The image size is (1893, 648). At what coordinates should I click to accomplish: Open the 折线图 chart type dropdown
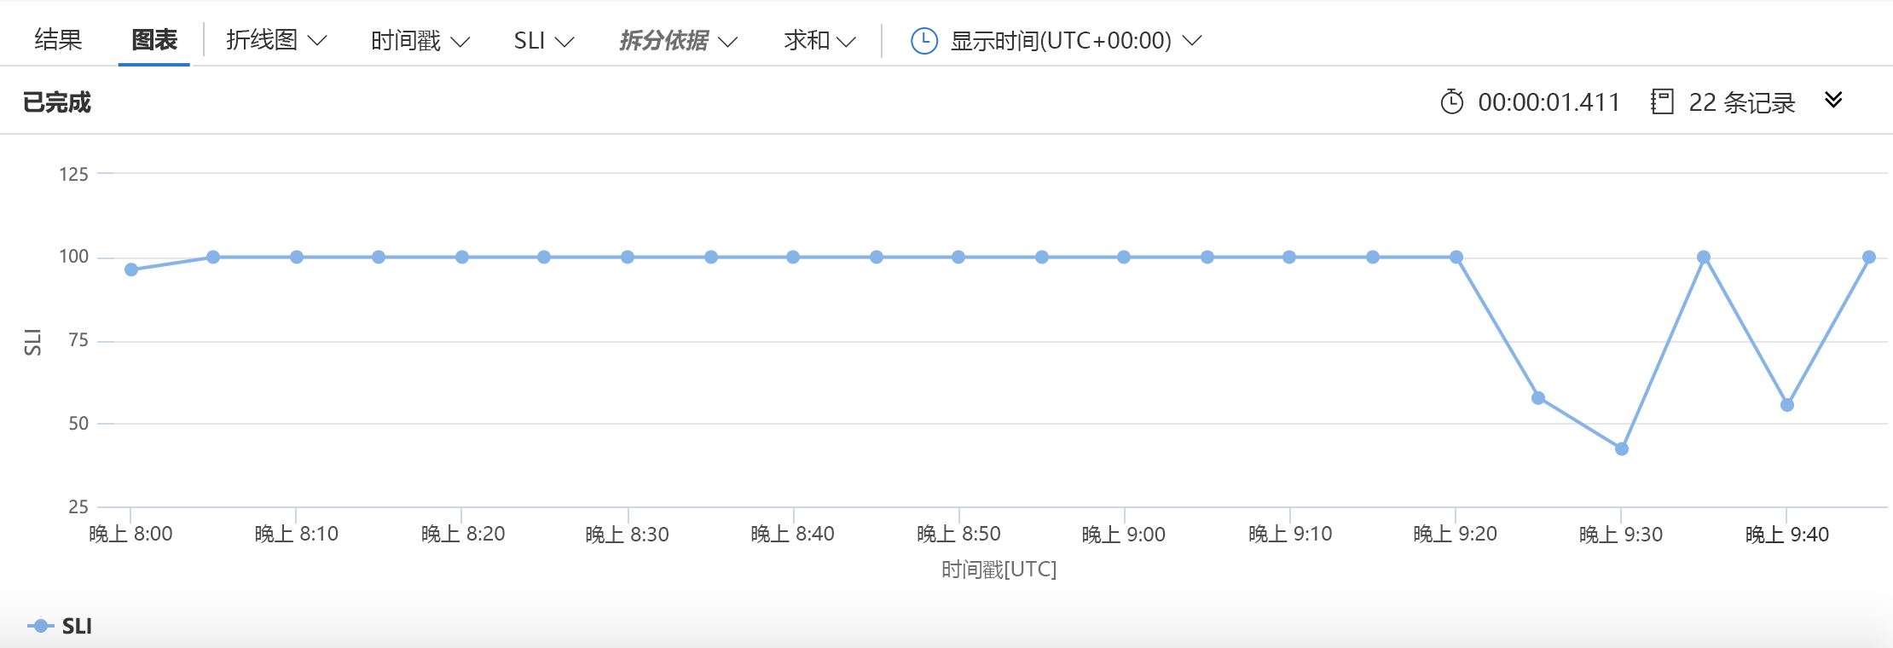pyautogui.click(x=276, y=40)
